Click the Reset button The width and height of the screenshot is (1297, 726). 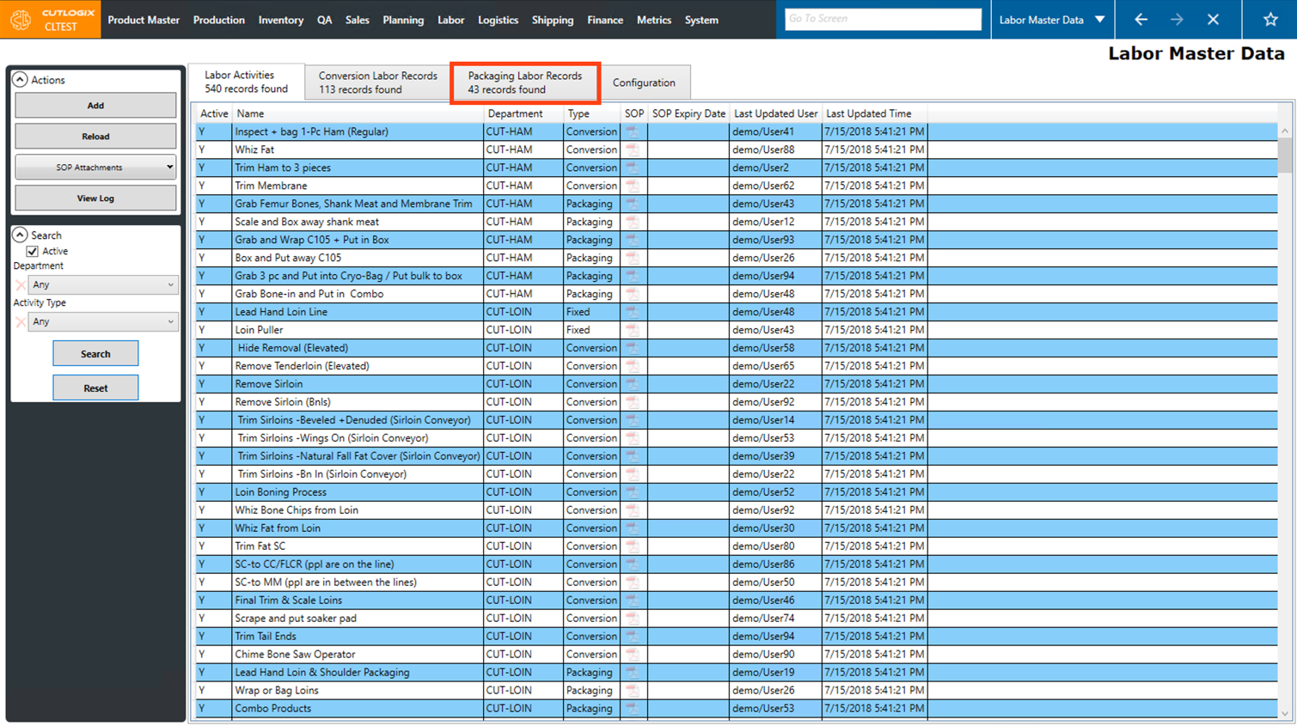point(95,387)
